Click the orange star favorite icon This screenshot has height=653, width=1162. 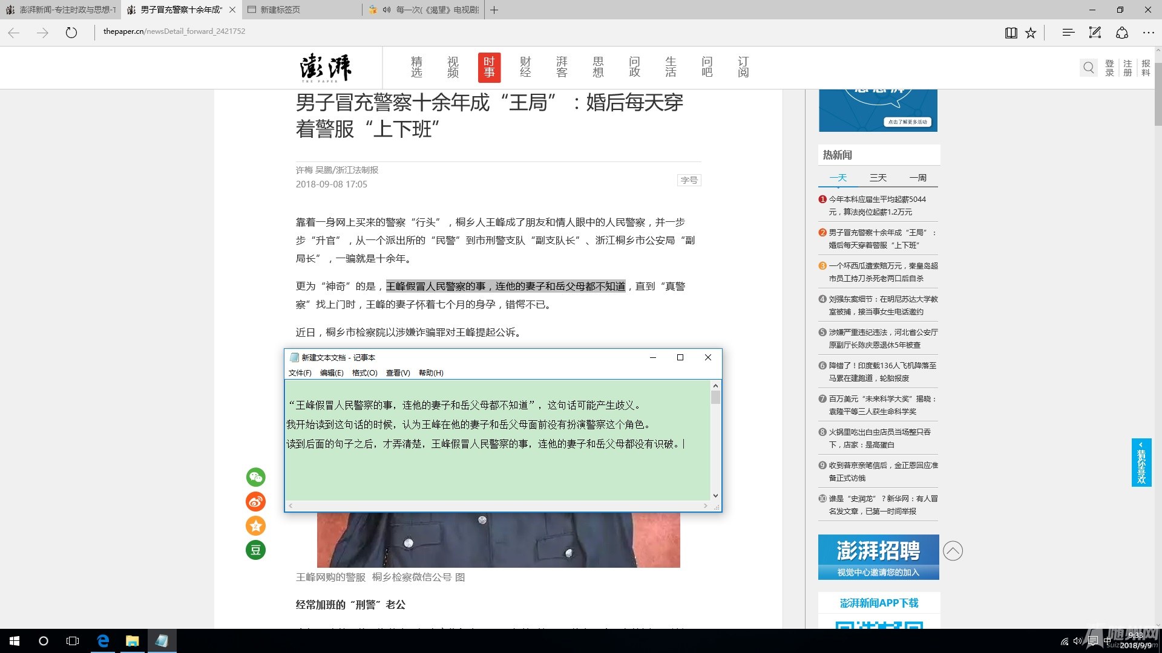click(x=255, y=525)
